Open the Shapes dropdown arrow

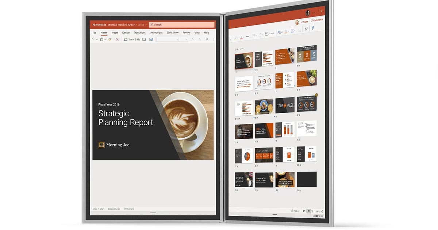coord(281,32)
